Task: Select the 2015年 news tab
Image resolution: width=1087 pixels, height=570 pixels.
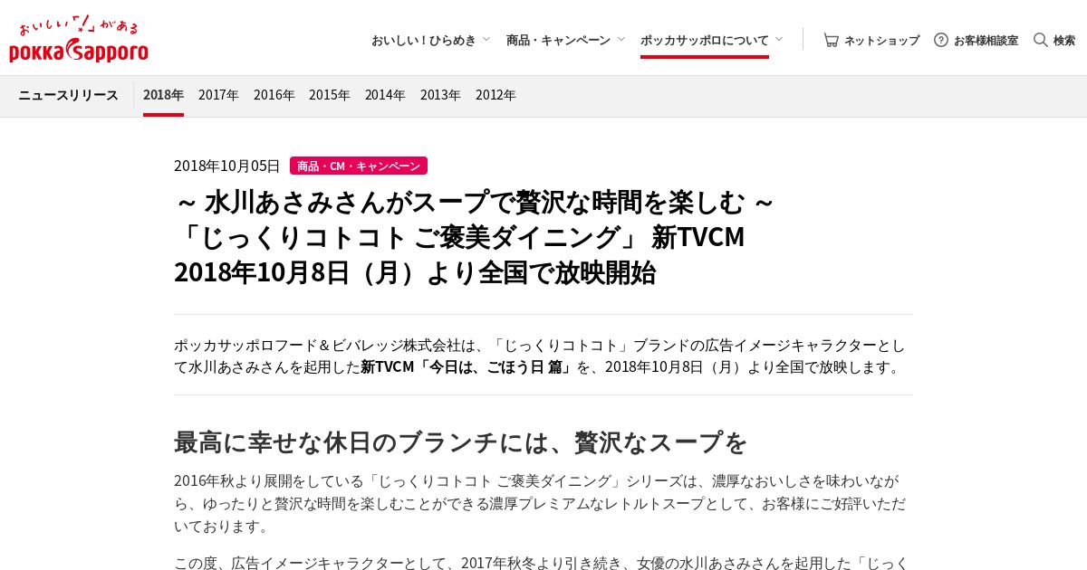Action: pyautogui.click(x=329, y=95)
